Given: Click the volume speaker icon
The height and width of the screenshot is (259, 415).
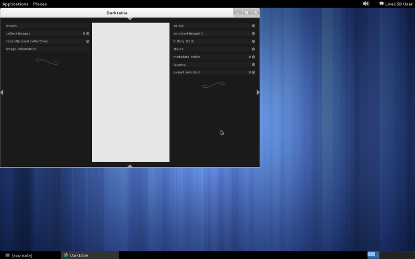Looking at the screenshot, I should click(x=366, y=3).
